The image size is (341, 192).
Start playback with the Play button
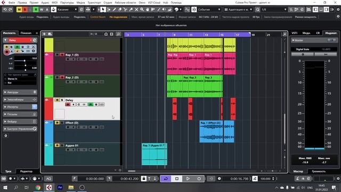point(188,179)
